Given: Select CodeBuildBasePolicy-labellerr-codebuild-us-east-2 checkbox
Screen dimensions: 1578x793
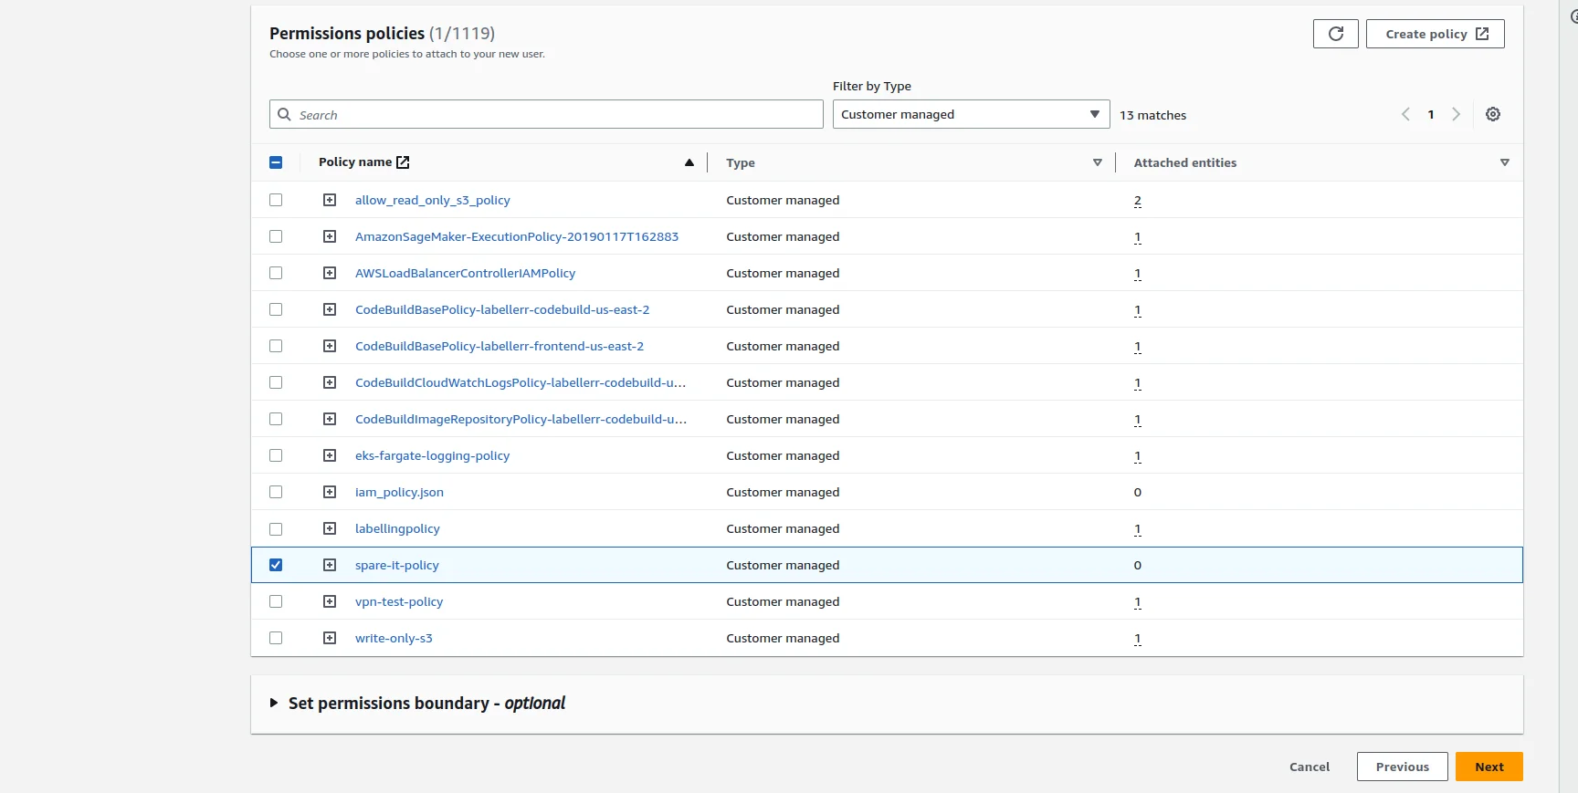Looking at the screenshot, I should (276, 309).
